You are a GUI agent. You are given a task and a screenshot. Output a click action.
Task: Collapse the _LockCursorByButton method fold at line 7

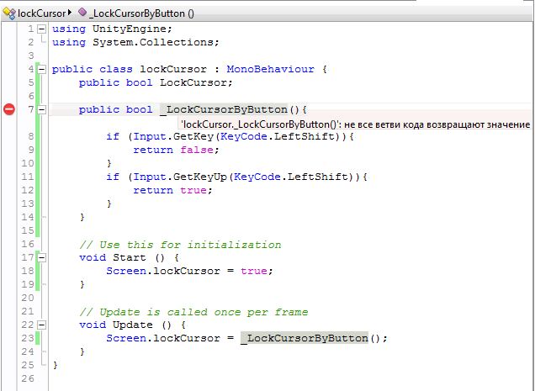click(x=41, y=109)
